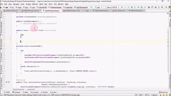Click the firebaseauthapp breadcrumb in navigation bar
This screenshot has height=96, width=171.
pyautogui.click(x=56, y=7)
